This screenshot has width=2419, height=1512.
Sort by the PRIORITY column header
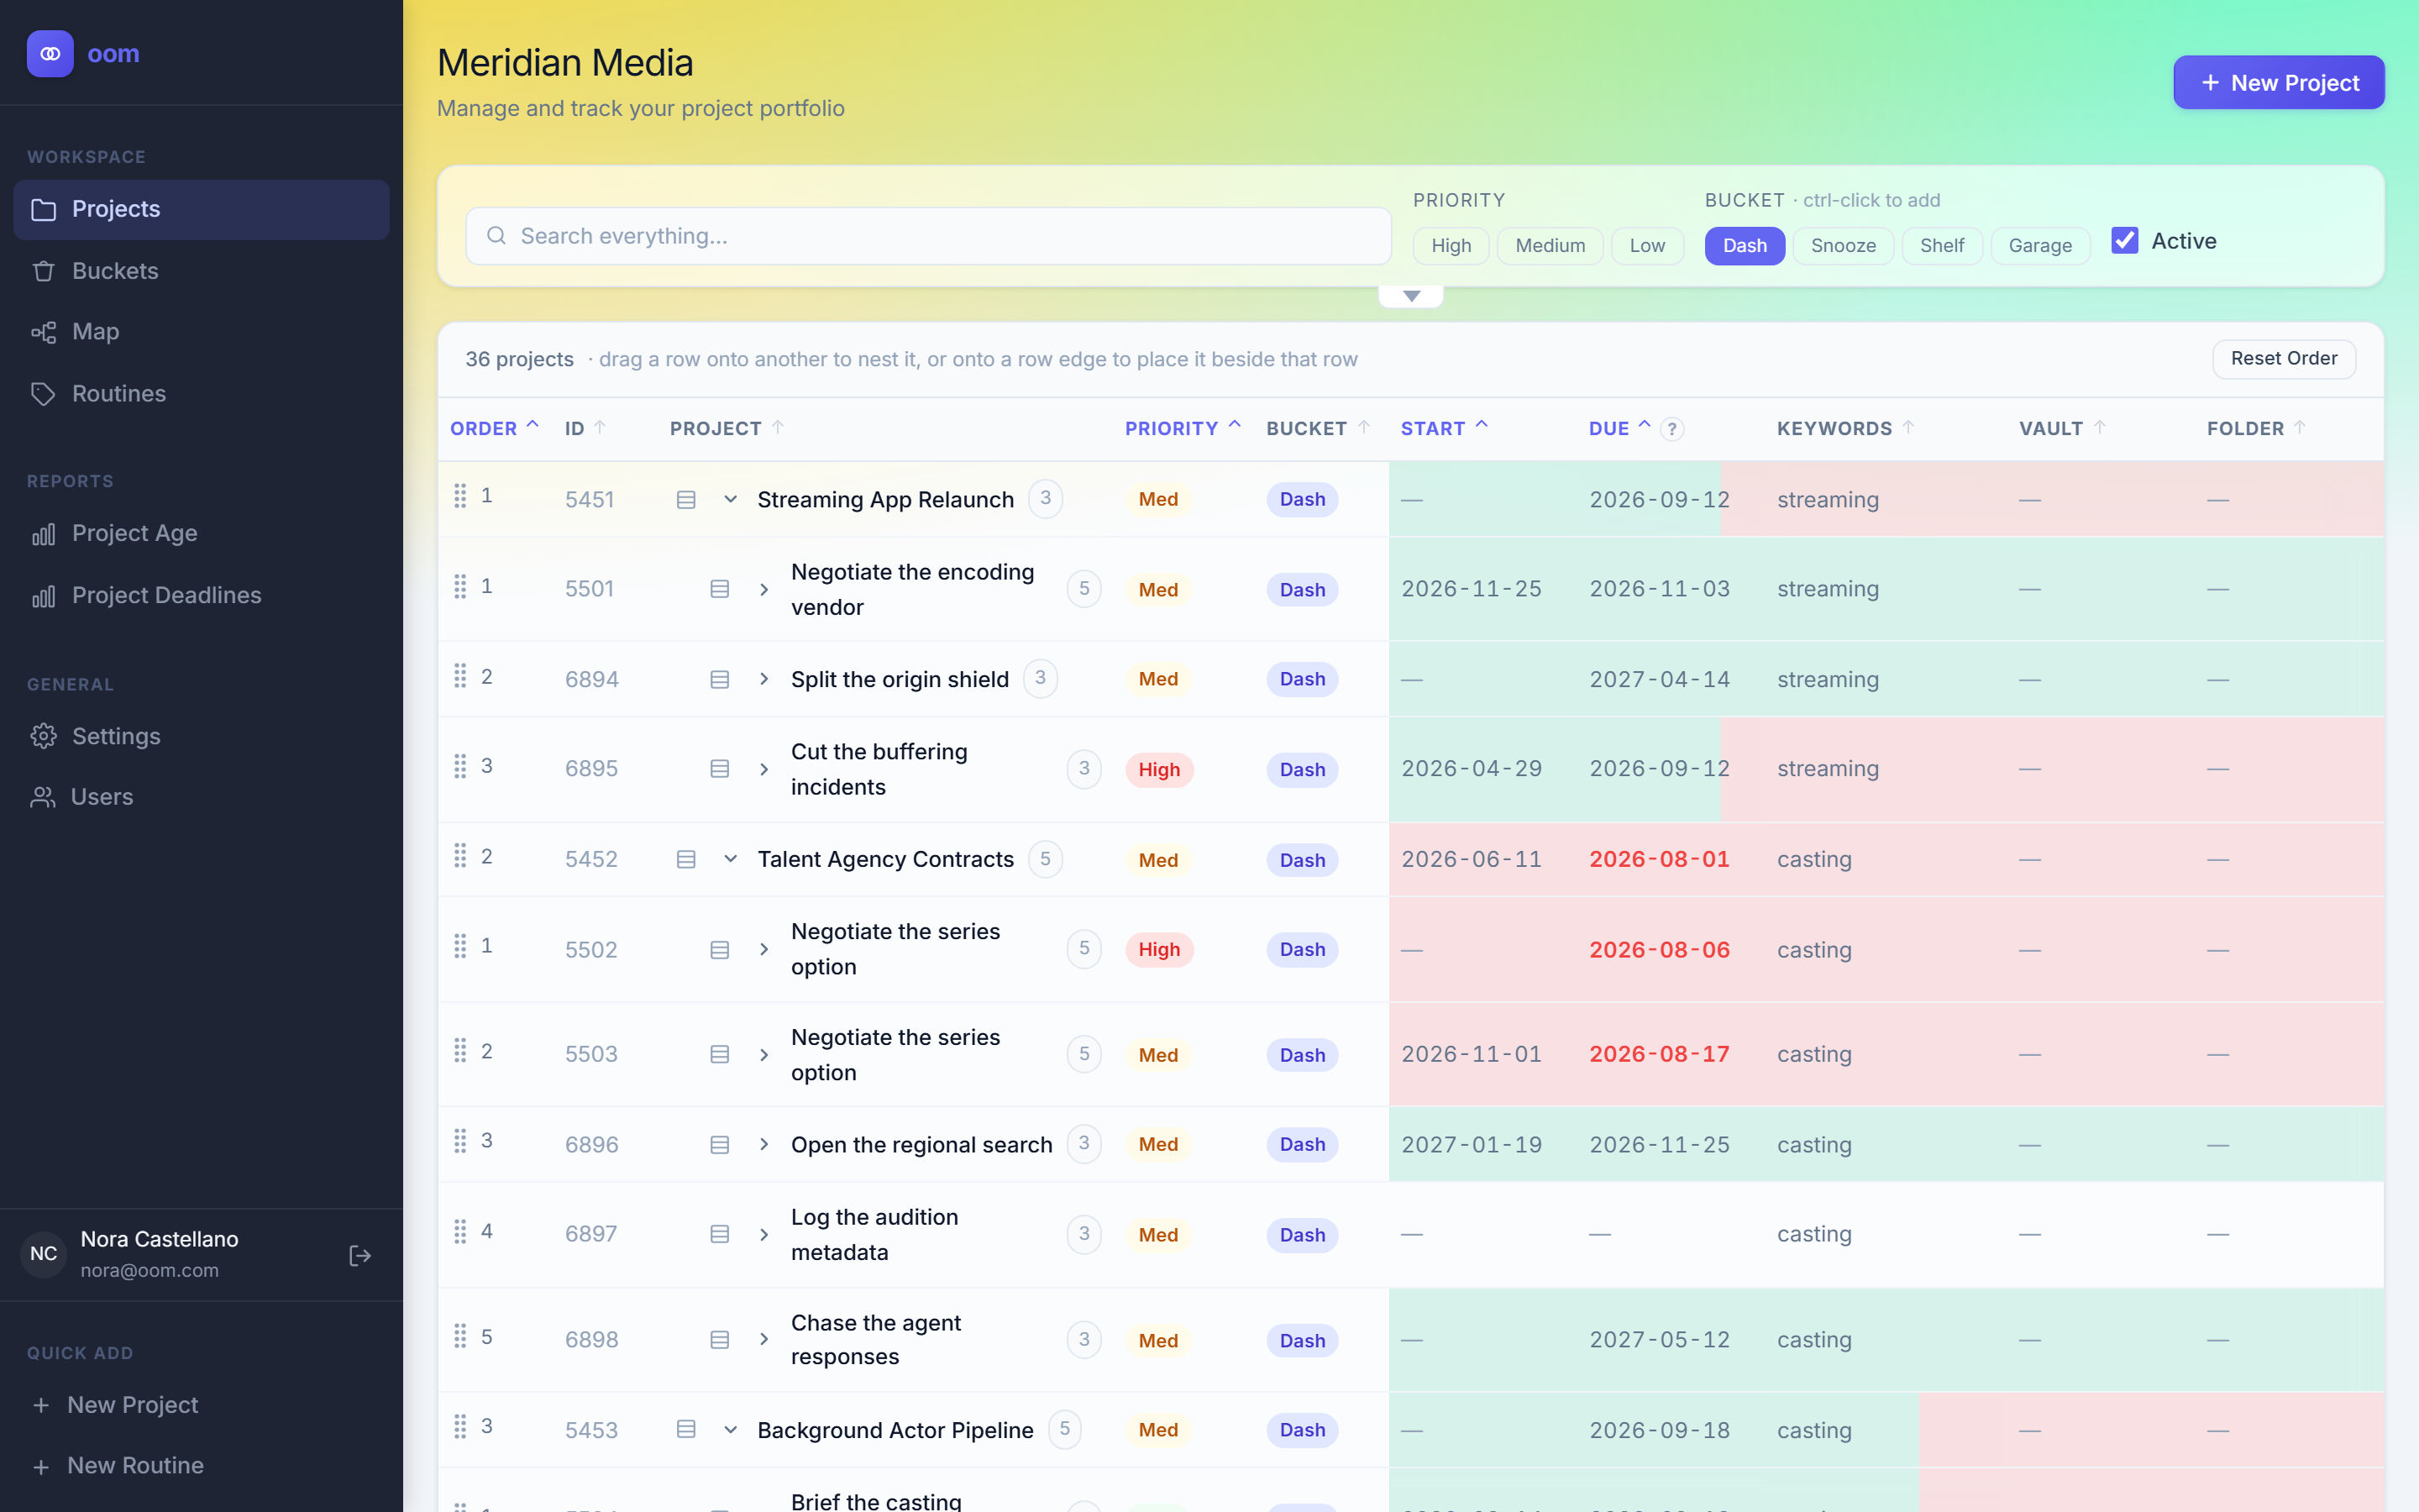[x=1183, y=428]
